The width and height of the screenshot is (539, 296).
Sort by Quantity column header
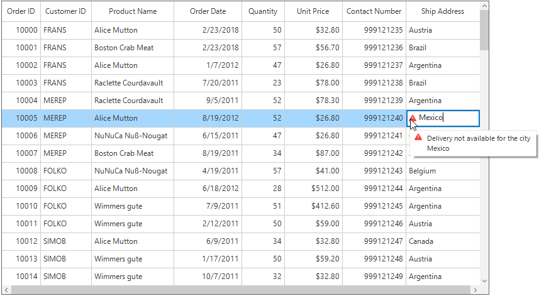tap(263, 11)
